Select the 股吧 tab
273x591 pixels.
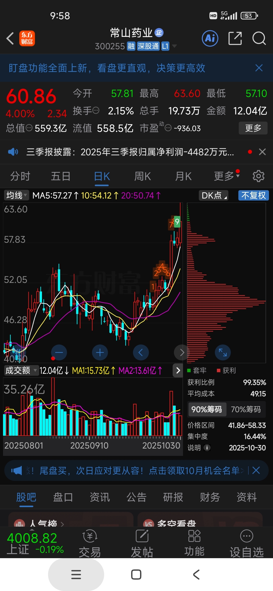[x=26, y=497]
